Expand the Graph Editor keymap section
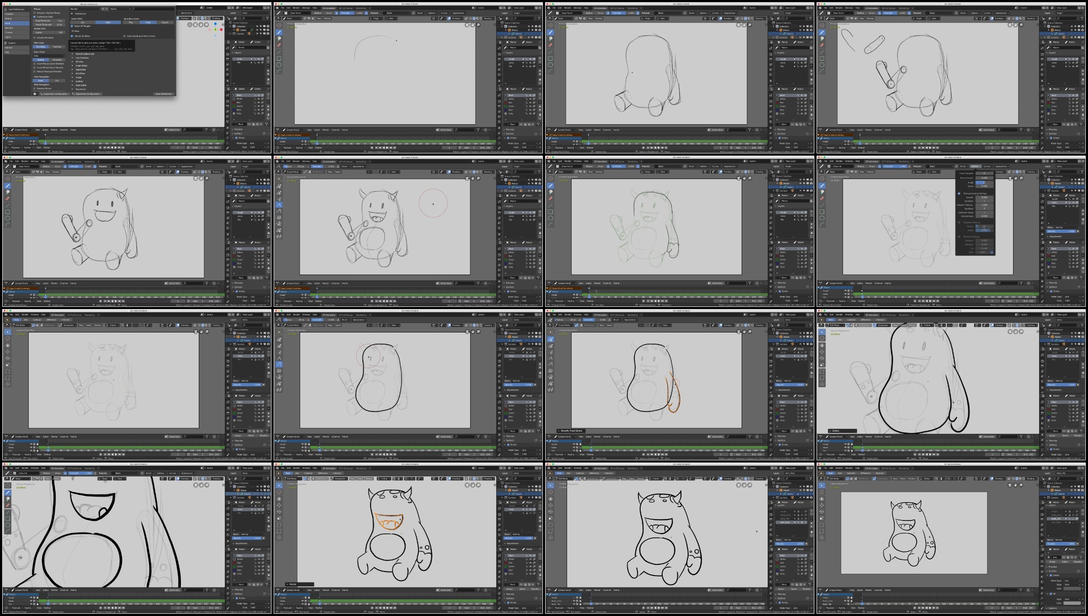The image size is (1088, 616). click(x=72, y=66)
